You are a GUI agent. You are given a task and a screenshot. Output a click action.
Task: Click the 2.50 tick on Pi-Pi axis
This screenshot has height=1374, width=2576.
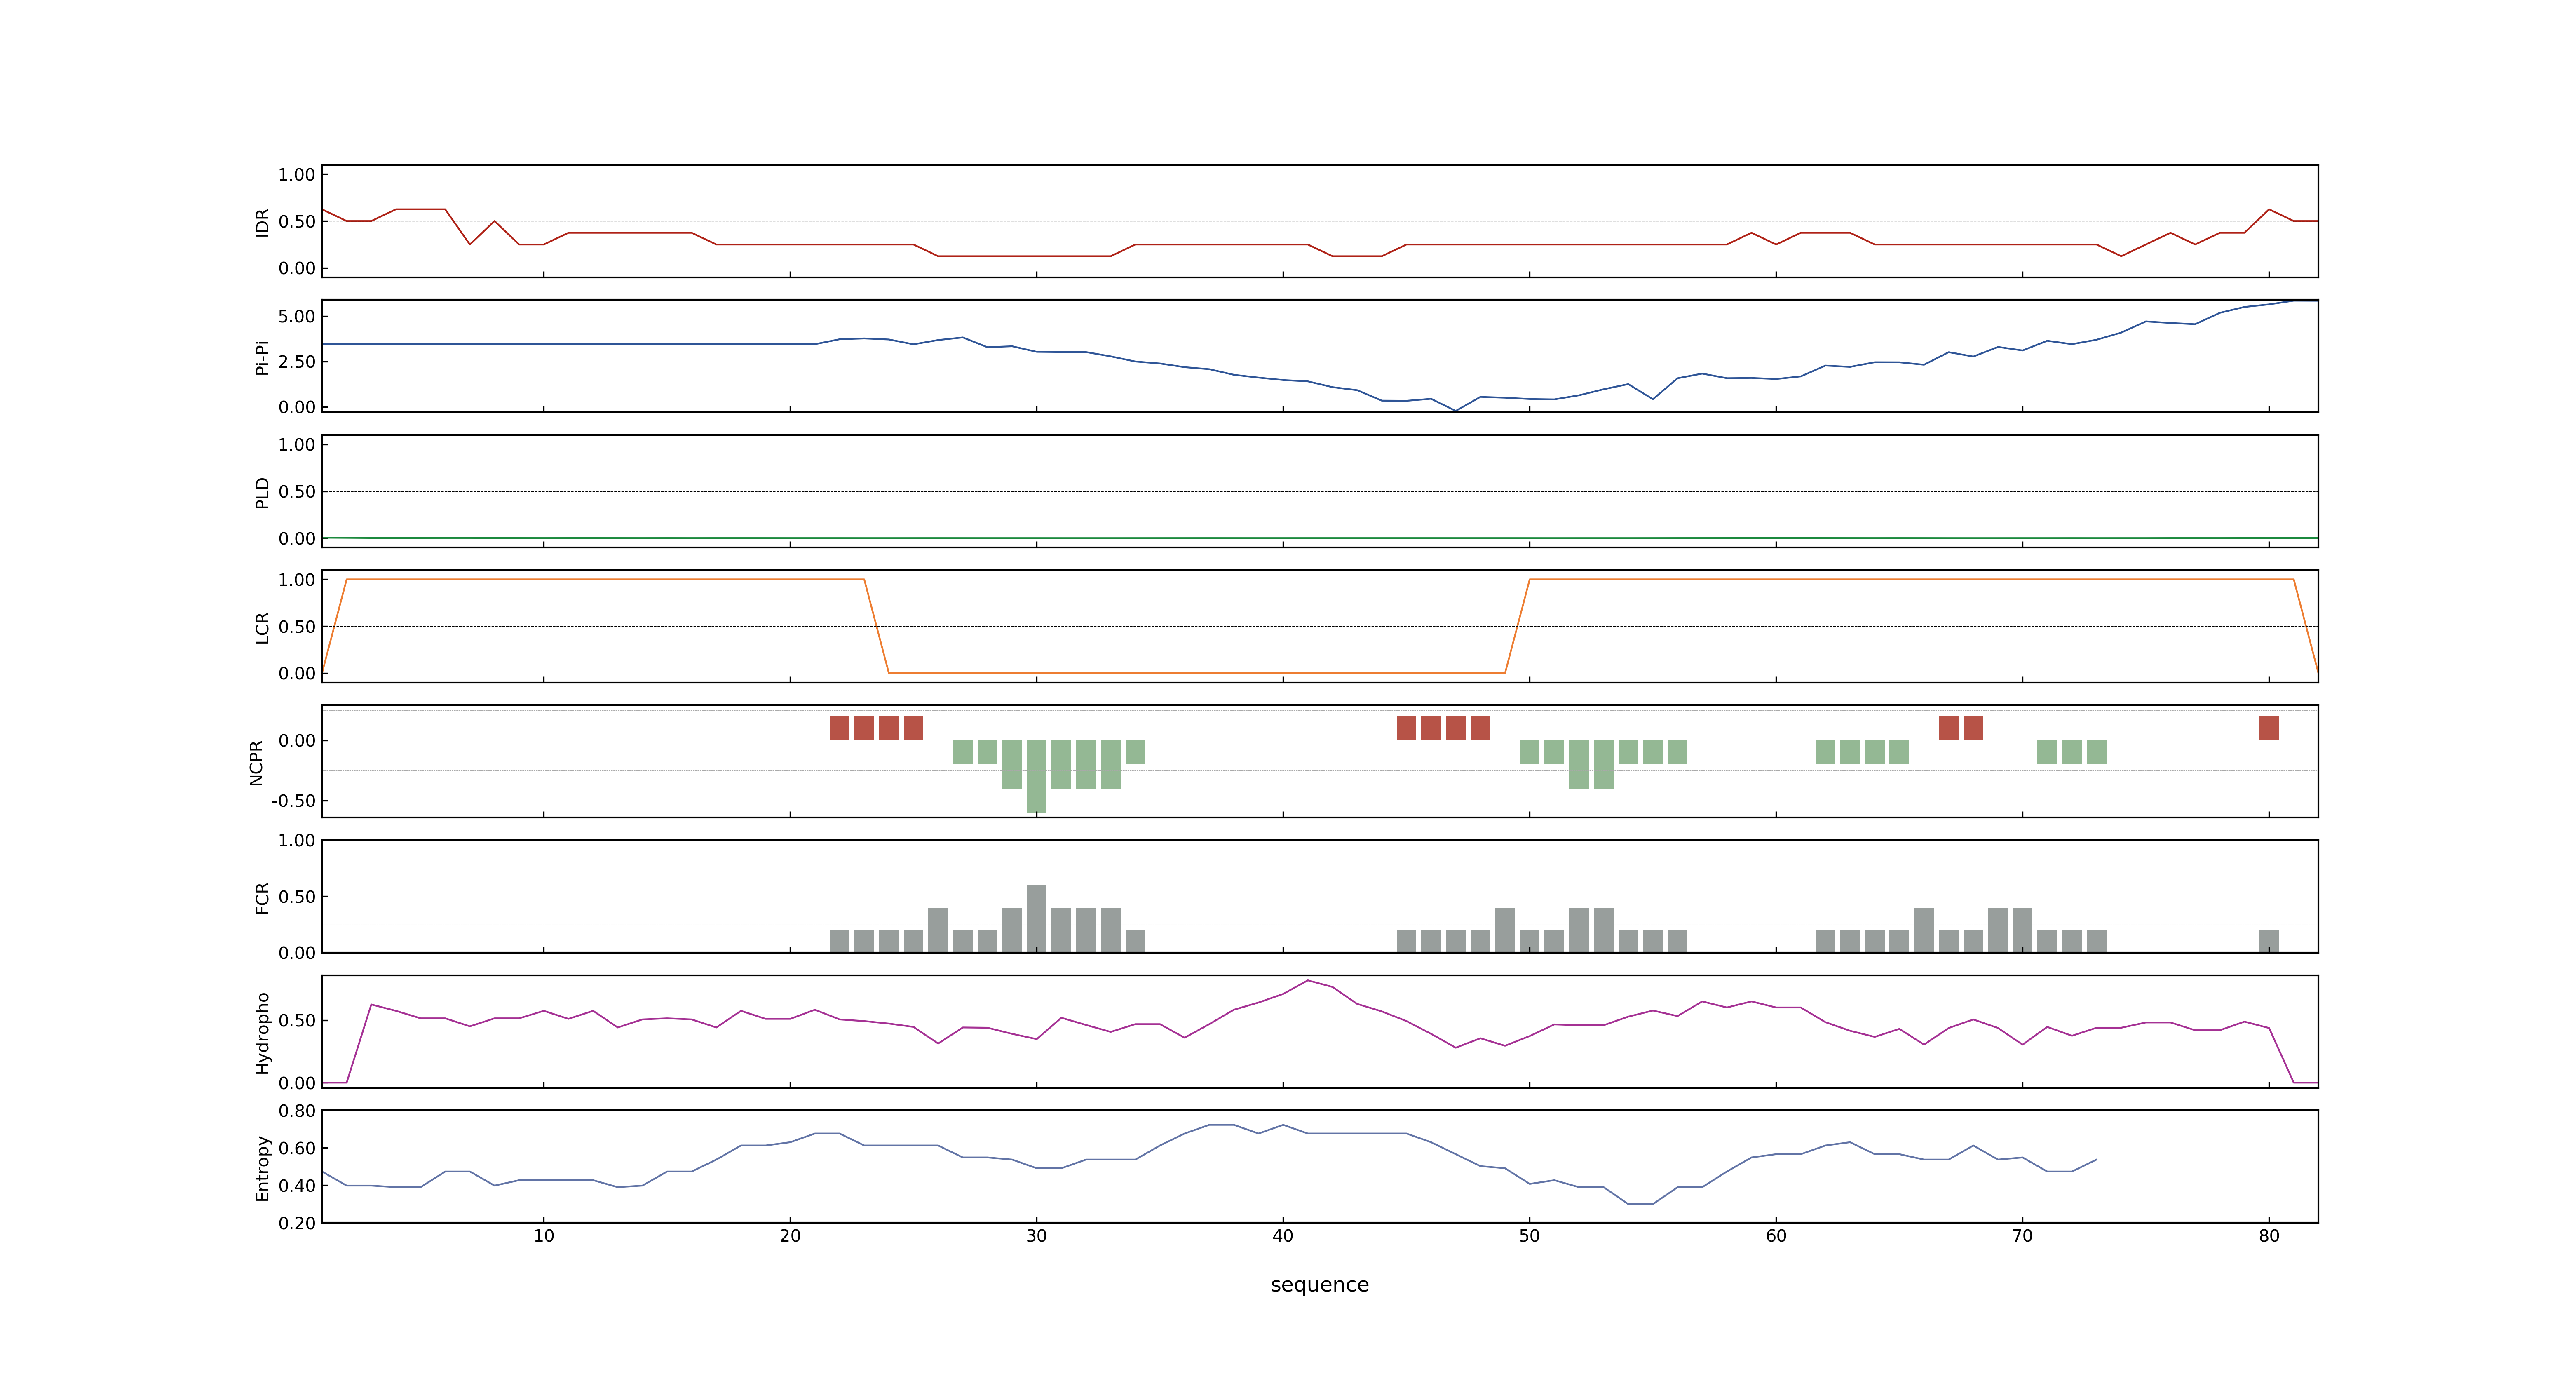[297, 361]
